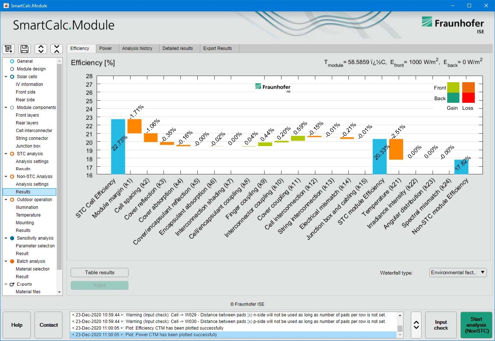The width and height of the screenshot is (495, 341).
Task: Select String connector tree item
Action: pyautogui.click(x=32, y=138)
